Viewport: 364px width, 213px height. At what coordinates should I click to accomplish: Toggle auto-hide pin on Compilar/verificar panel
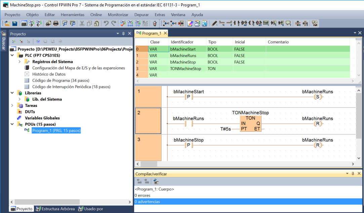353,174
